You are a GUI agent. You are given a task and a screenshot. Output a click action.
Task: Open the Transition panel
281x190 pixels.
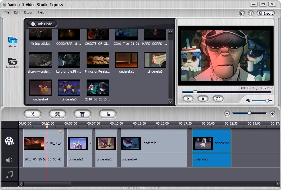(12, 63)
